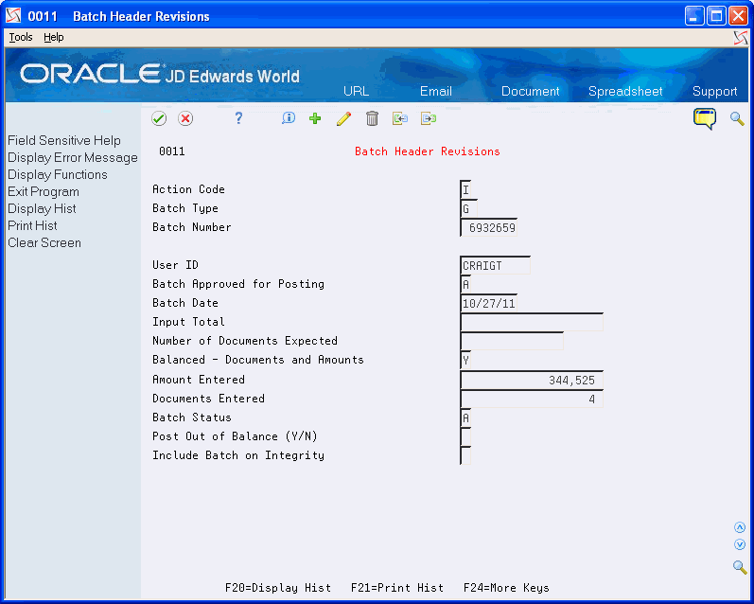754x604 pixels.
Task: Click Print Hist sidebar link
Action: click(32, 225)
